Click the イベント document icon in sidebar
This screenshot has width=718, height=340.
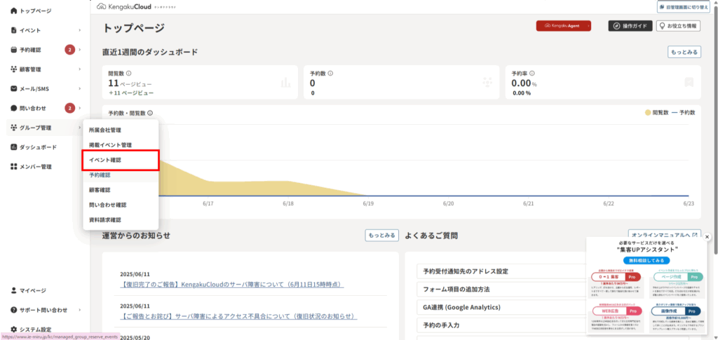(x=14, y=31)
